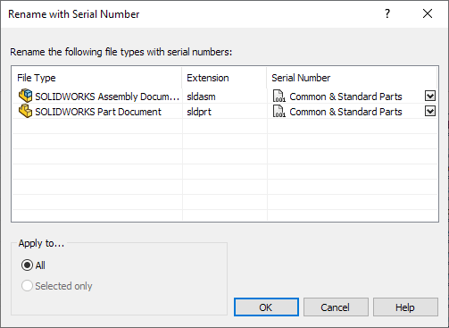Screen dimensions: 449x328
Task: Click the SOLIDWORKS Part Document icon
Action: tap(25, 111)
